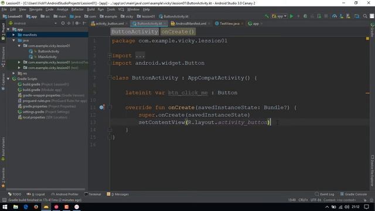Screen dimensions: 375x211
Task: Open File Explorer from taskbar
Action: click(x=16, y=207)
